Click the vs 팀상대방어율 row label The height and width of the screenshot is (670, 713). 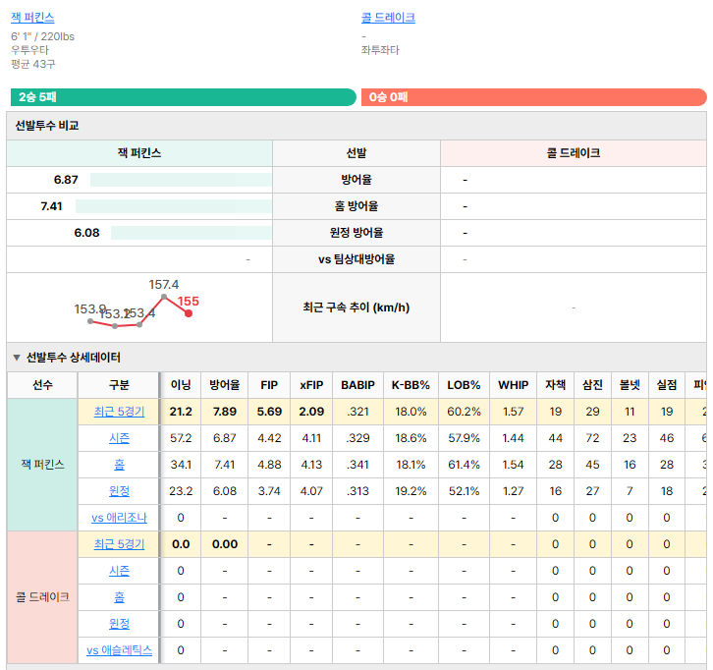[x=356, y=259]
